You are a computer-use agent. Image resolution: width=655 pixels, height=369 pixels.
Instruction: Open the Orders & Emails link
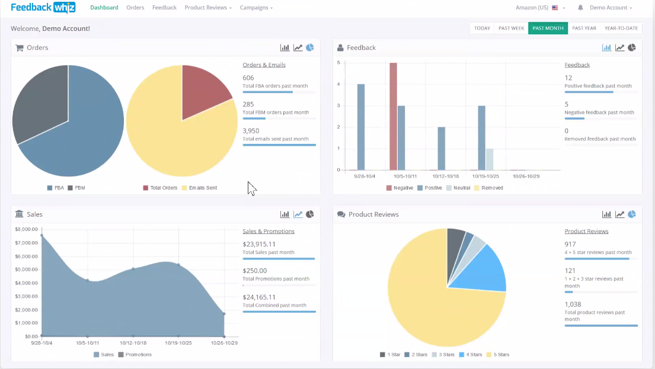pyautogui.click(x=264, y=65)
